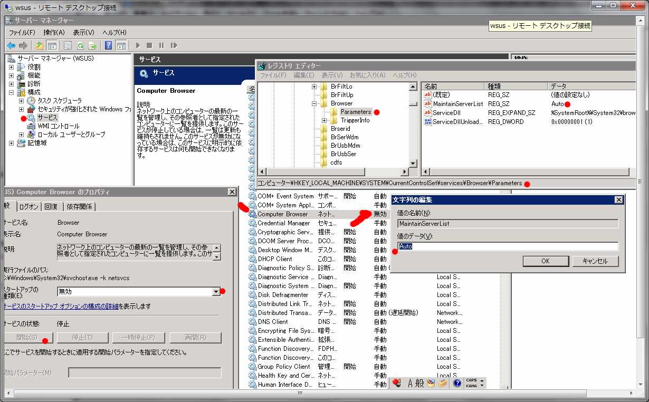Select the タスク スケジューラ clock icon

[32, 101]
